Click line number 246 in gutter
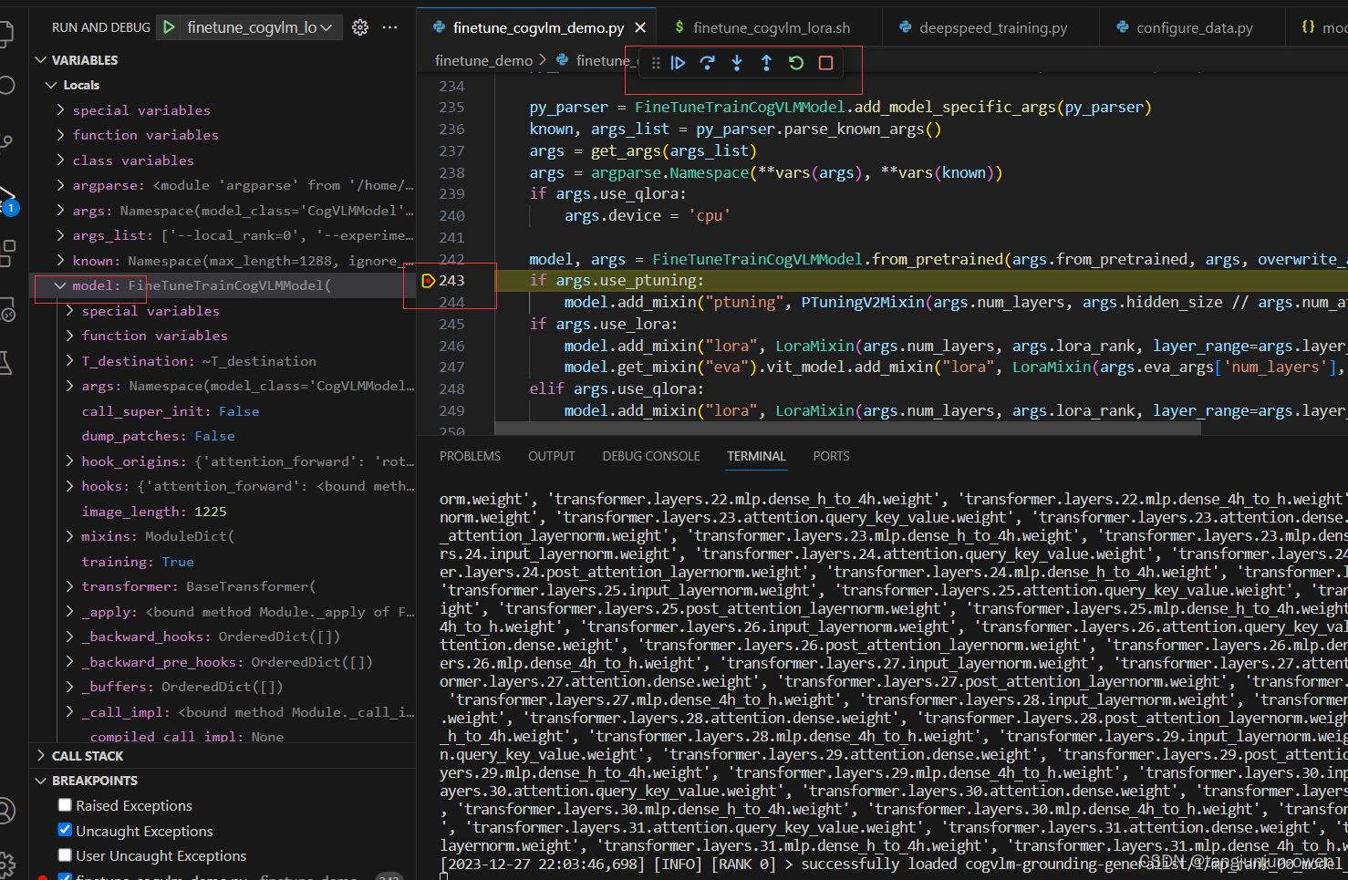 click(451, 347)
